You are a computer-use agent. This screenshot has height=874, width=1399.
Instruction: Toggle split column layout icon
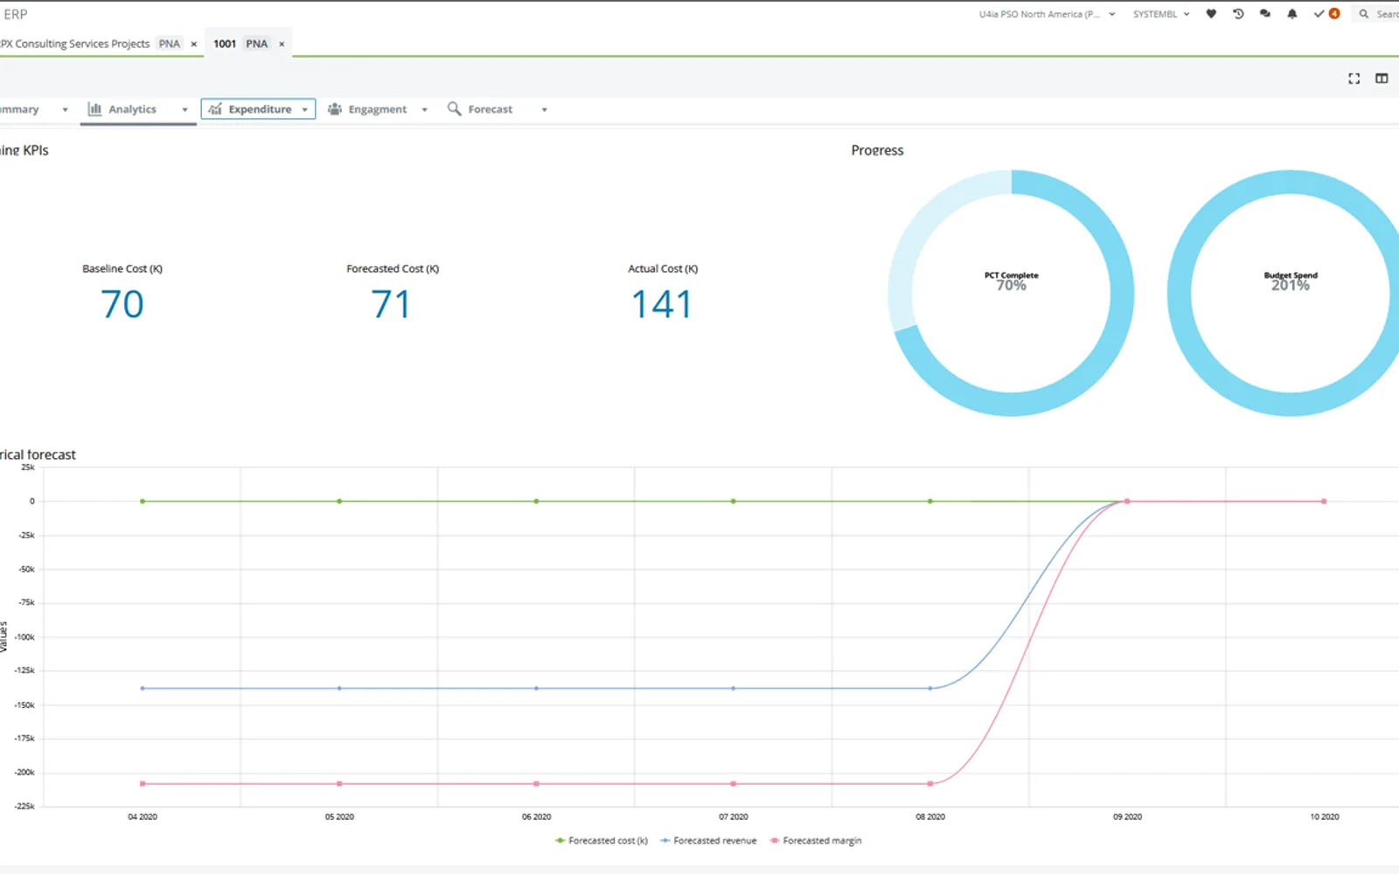point(1382,79)
